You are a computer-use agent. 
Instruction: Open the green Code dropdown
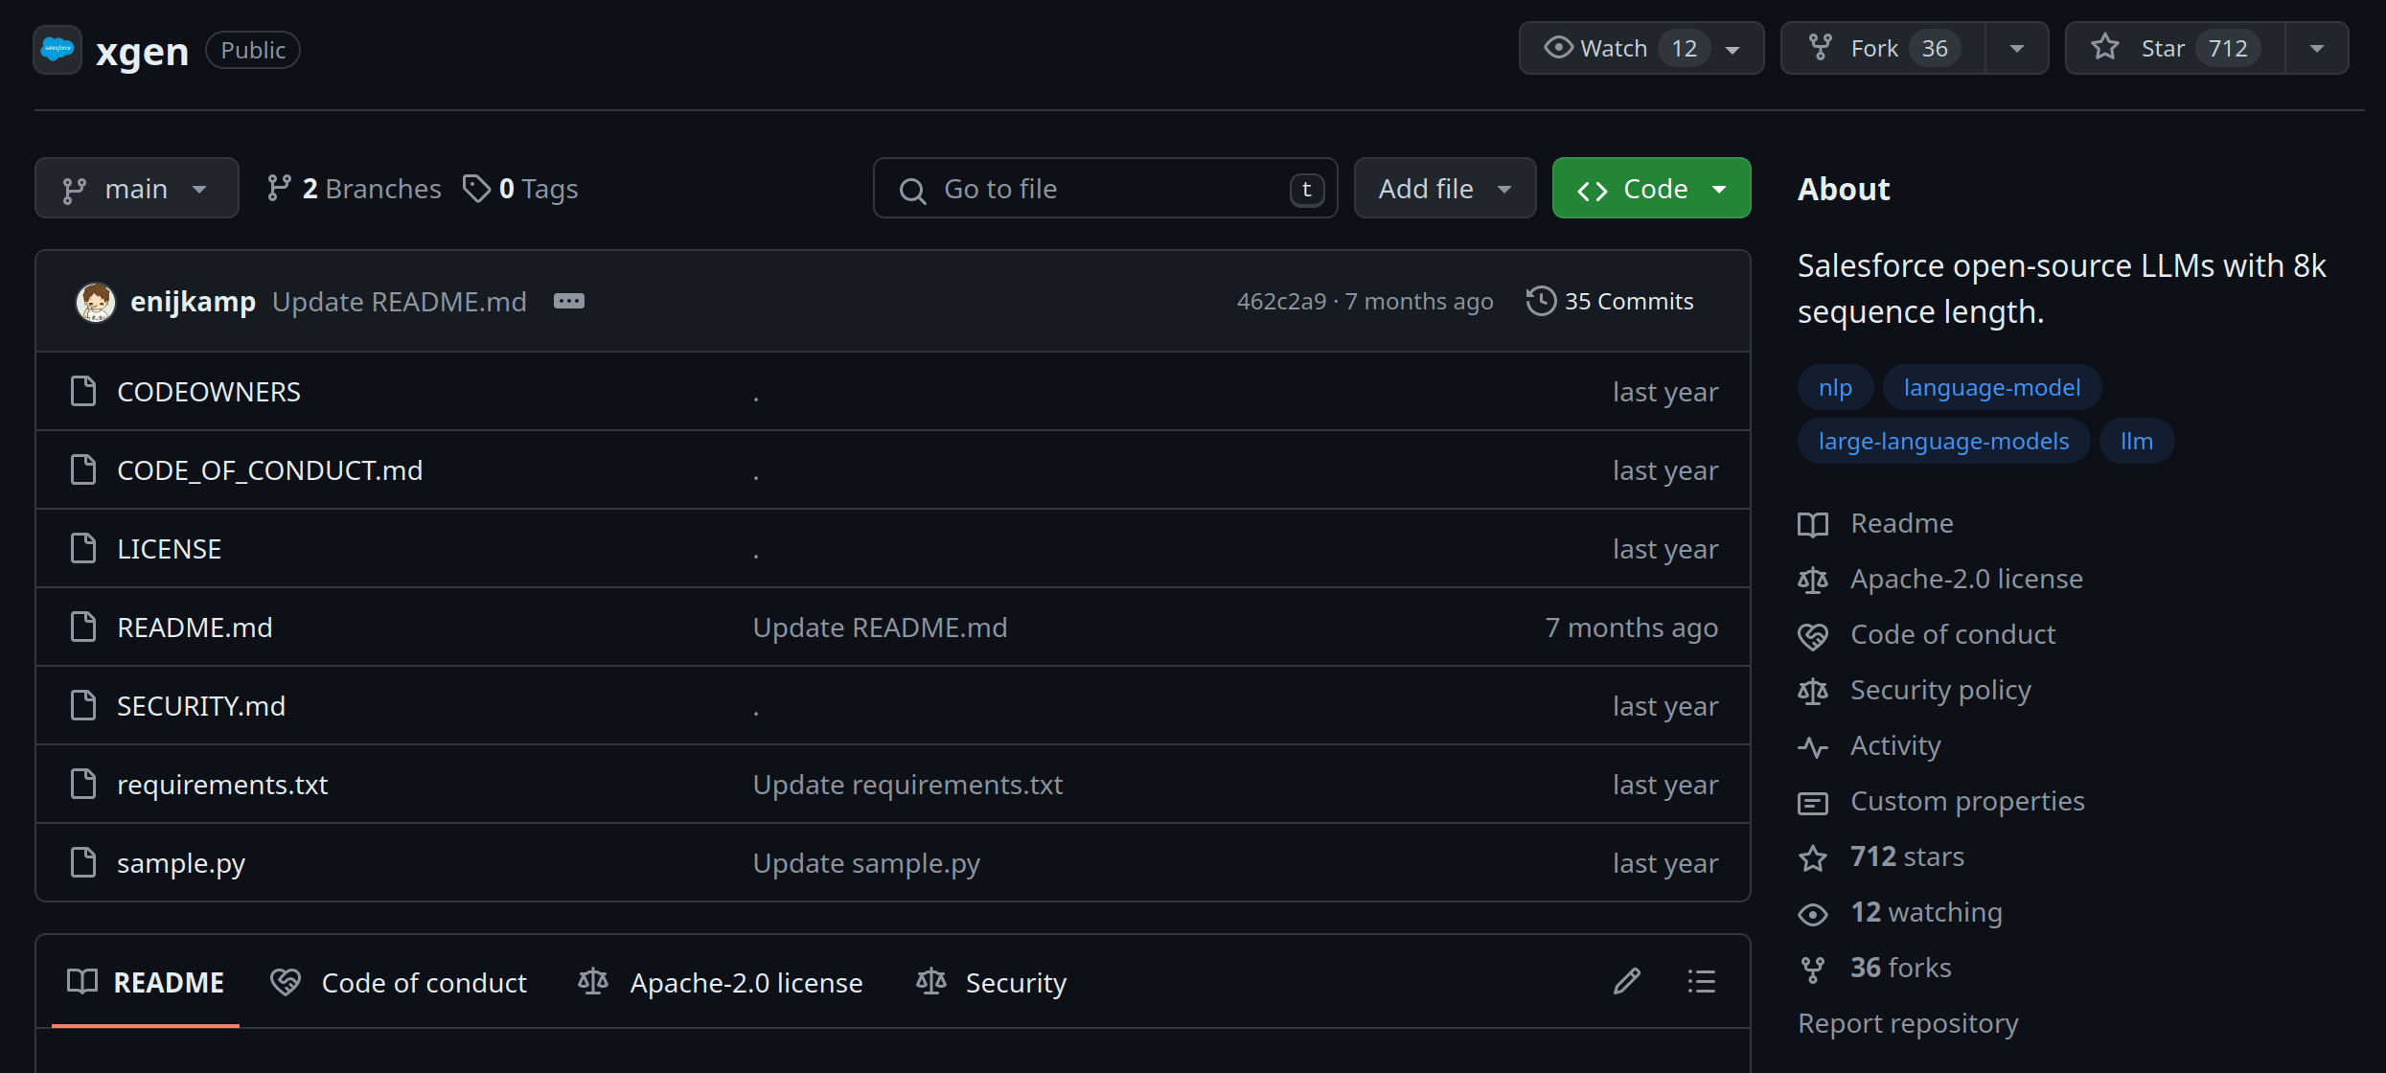1652,189
